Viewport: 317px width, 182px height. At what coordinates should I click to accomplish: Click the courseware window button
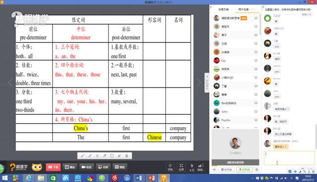click(120, 167)
